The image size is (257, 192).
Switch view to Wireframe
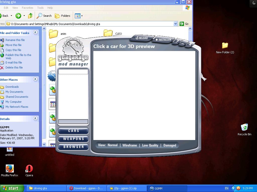[x=130, y=145]
